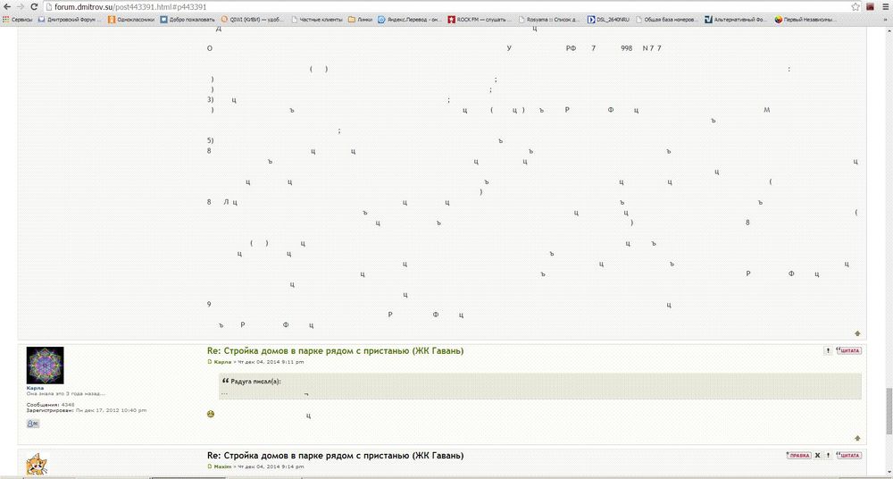Click the private message icon under Карла's profile
The height and width of the screenshot is (479, 893).
coord(33,423)
